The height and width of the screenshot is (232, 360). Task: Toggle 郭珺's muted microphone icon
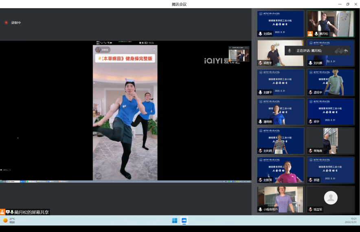pos(310,180)
